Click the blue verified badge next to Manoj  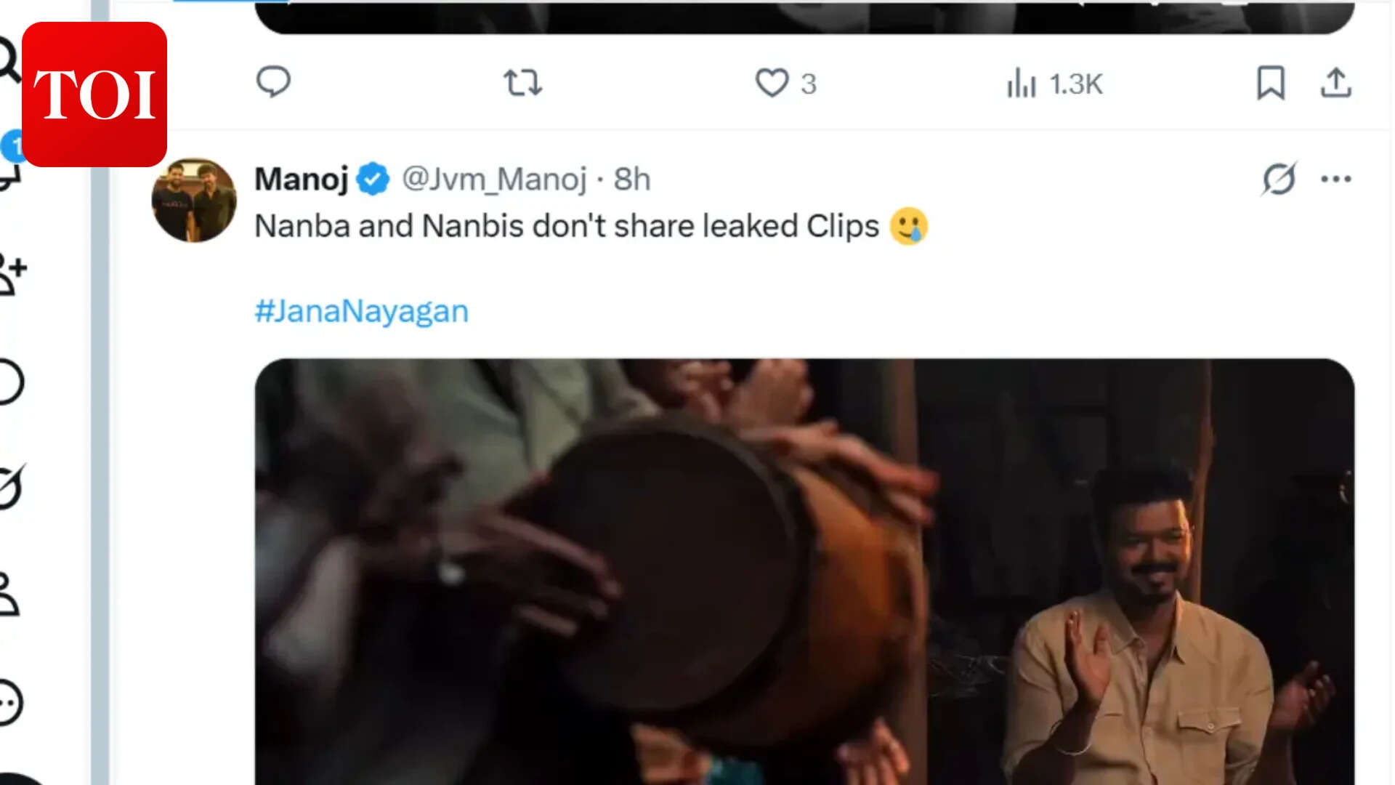pyautogui.click(x=373, y=179)
